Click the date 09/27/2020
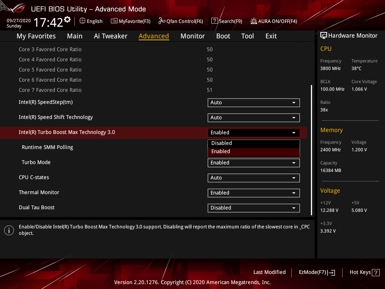The width and height of the screenshot is (385, 289). [19, 21]
